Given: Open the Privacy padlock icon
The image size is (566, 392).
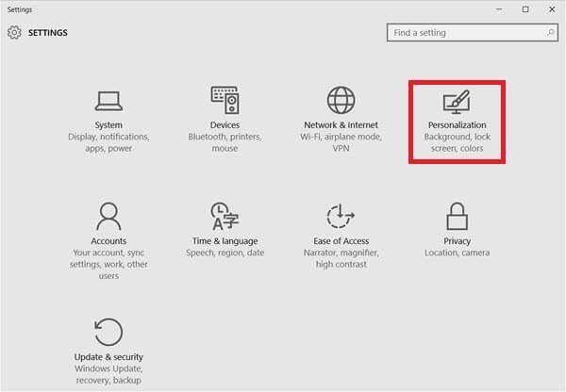Looking at the screenshot, I should coord(457,216).
